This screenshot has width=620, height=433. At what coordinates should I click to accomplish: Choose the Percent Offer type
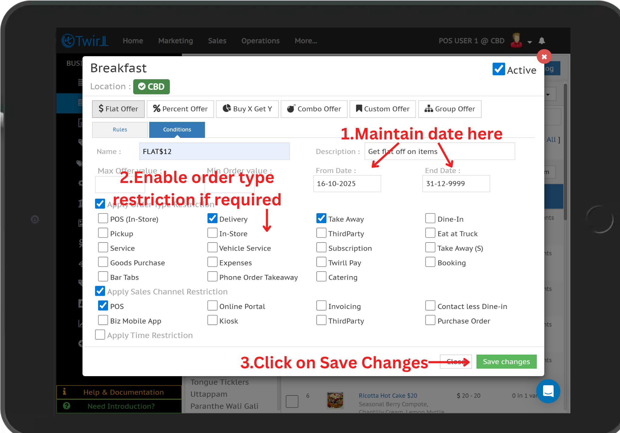pos(180,109)
